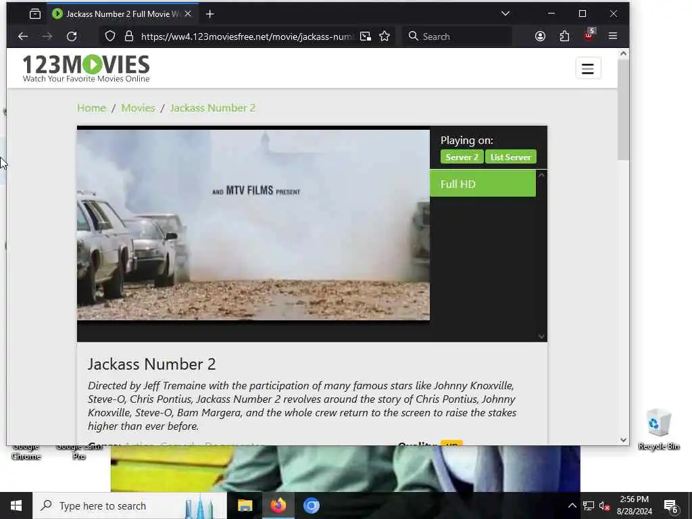Go to Home breadcrumb link
This screenshot has width=692, height=519.
tap(91, 108)
